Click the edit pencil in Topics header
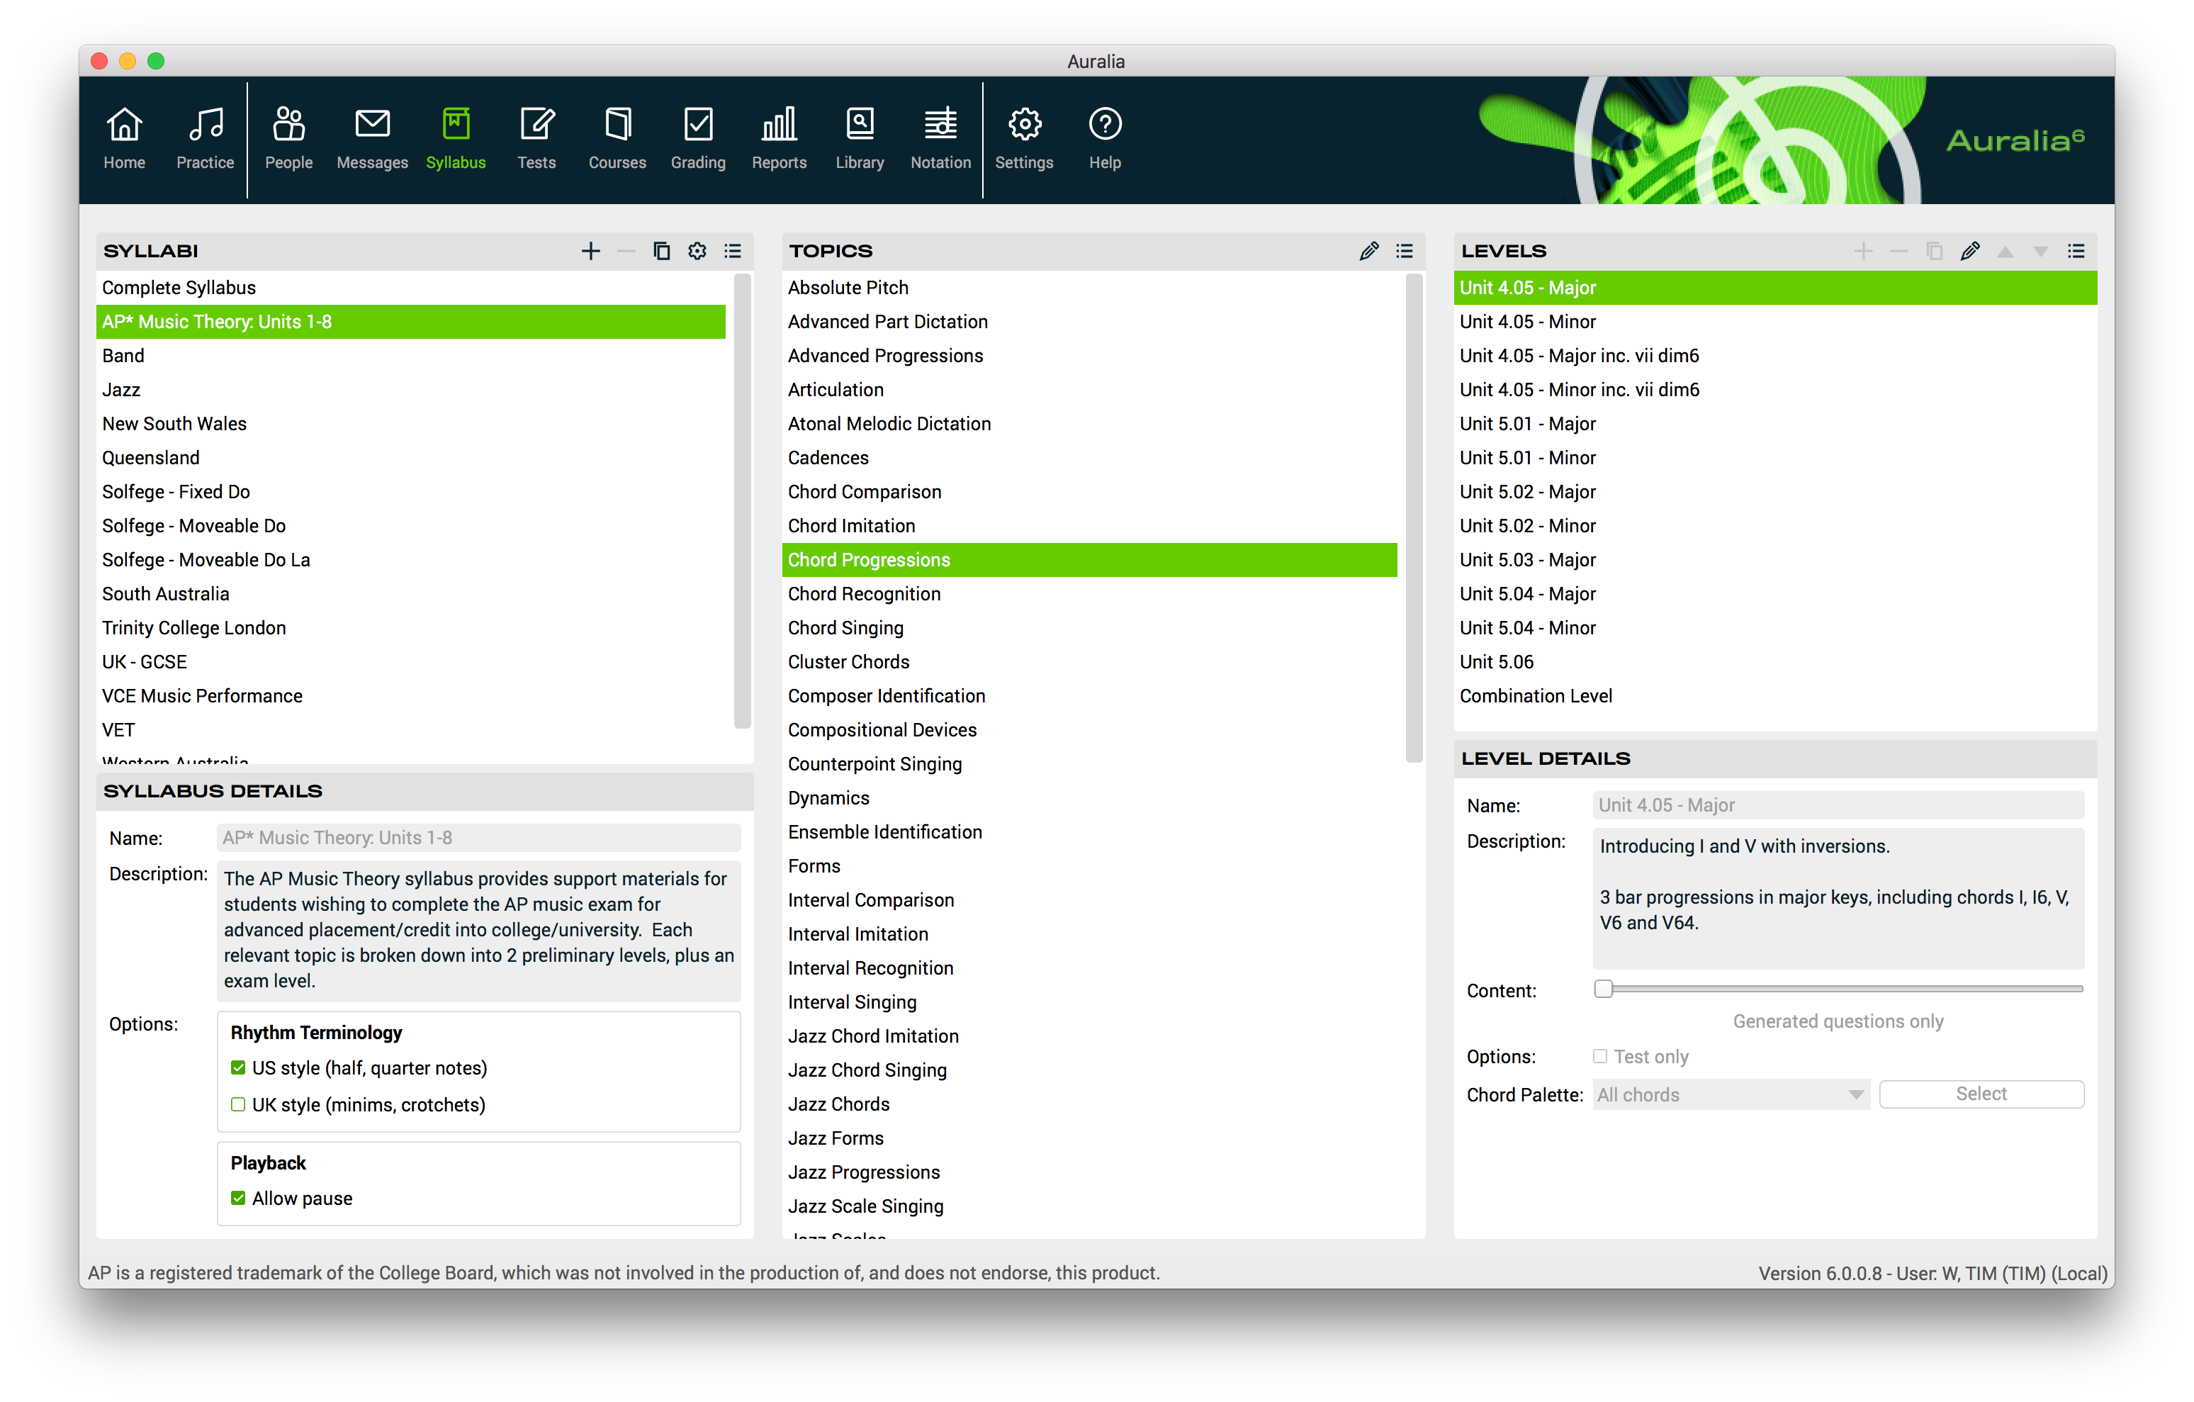The width and height of the screenshot is (2194, 1402). [x=1368, y=251]
